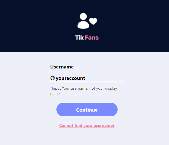
Task: Click the white word Tik
Action: pyautogui.click(x=79, y=38)
